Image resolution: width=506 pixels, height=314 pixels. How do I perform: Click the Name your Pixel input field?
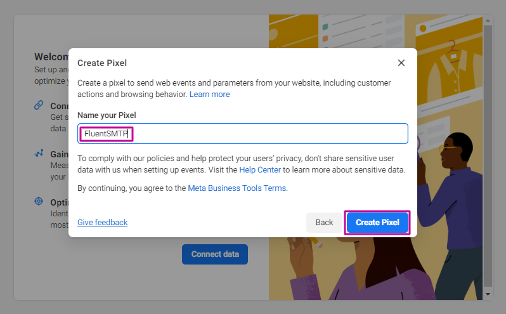click(243, 134)
